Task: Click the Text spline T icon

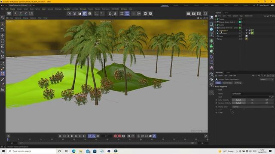Action: point(211,34)
